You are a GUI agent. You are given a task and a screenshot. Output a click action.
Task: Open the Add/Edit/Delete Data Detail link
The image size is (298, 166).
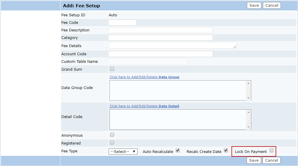coord(144,106)
